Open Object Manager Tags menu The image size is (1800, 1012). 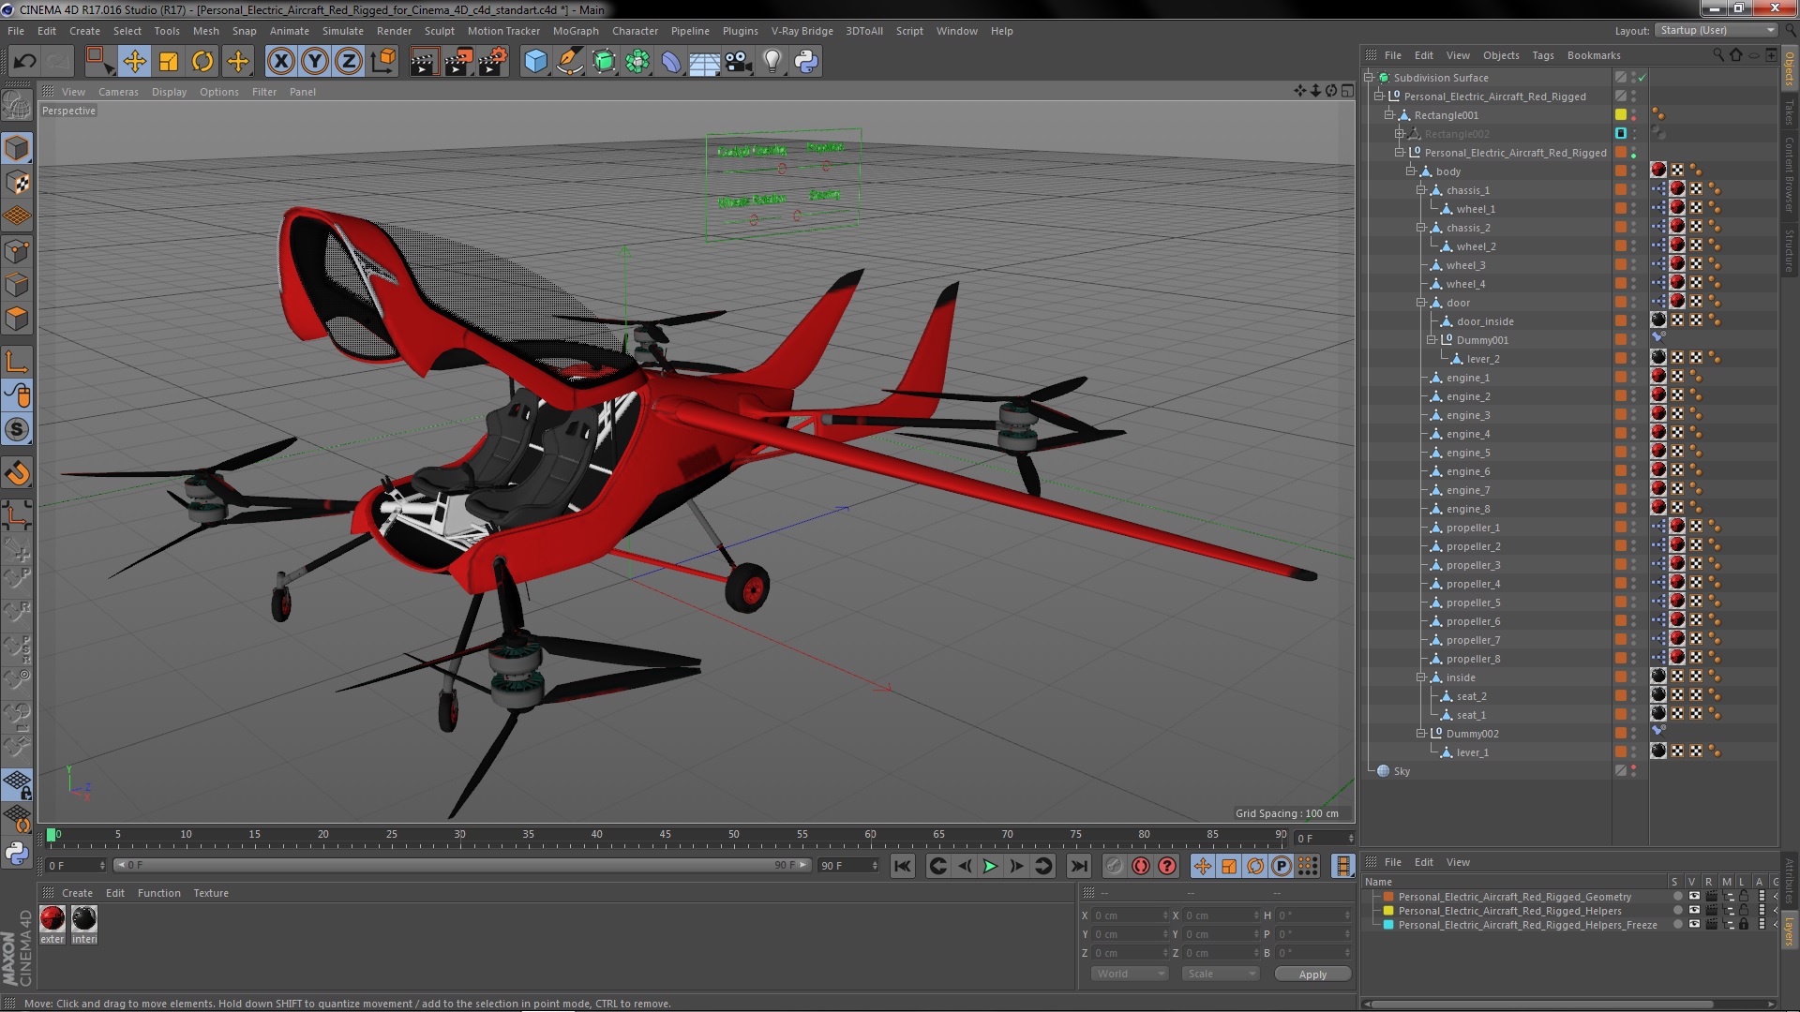click(x=1542, y=55)
